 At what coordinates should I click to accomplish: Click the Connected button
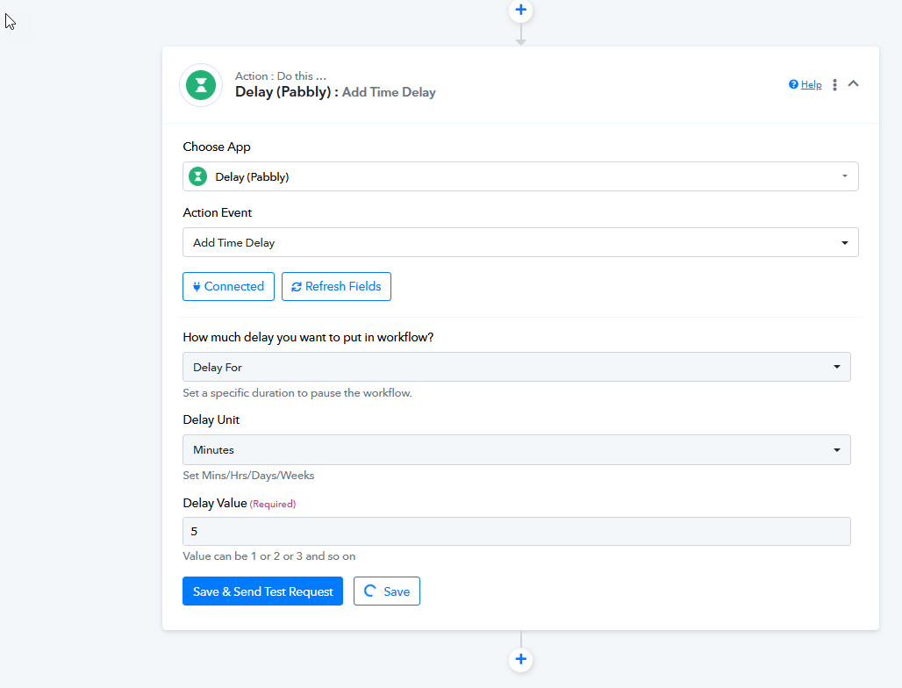(x=228, y=287)
